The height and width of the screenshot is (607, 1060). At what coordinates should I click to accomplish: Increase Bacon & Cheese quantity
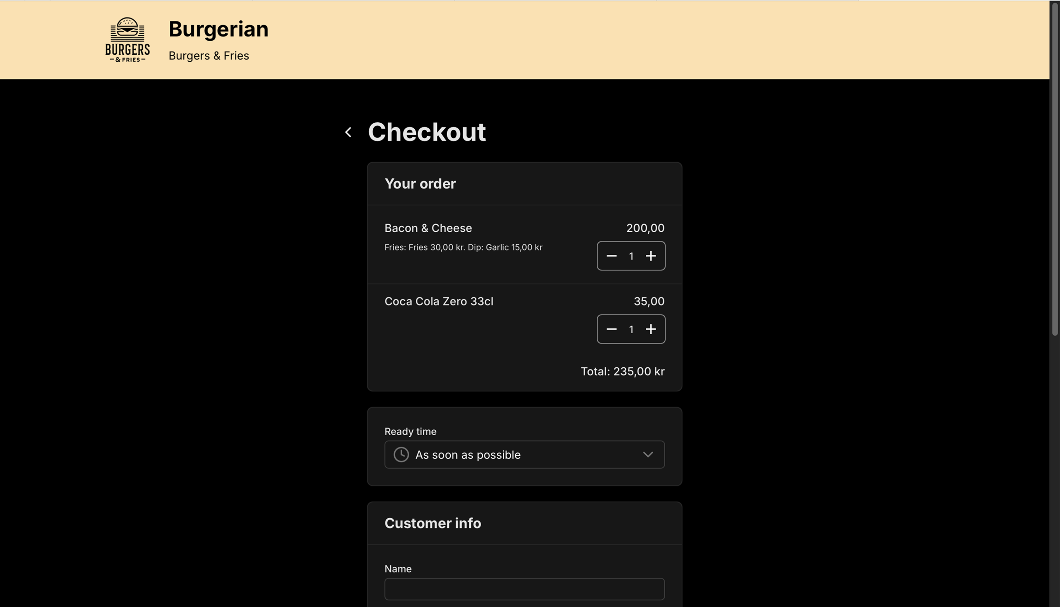[x=651, y=256]
